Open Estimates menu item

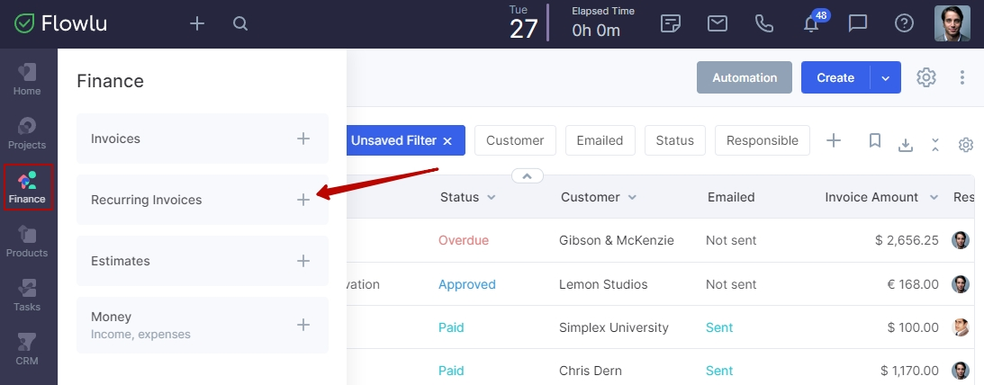202,261
